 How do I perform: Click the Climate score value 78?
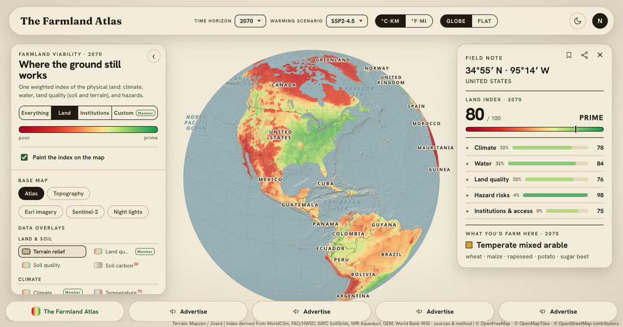click(x=600, y=148)
